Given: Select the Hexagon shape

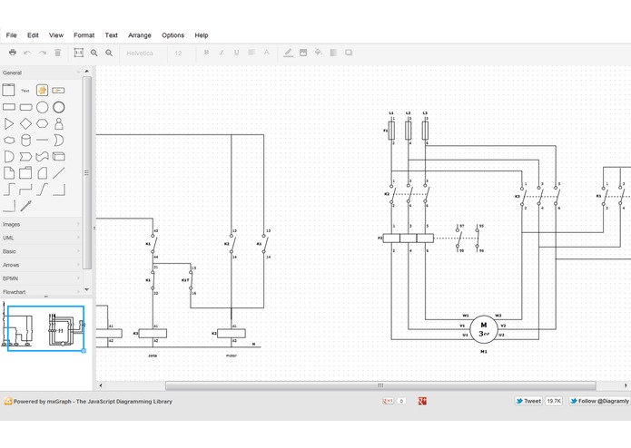Looking at the screenshot, I should tap(43, 123).
